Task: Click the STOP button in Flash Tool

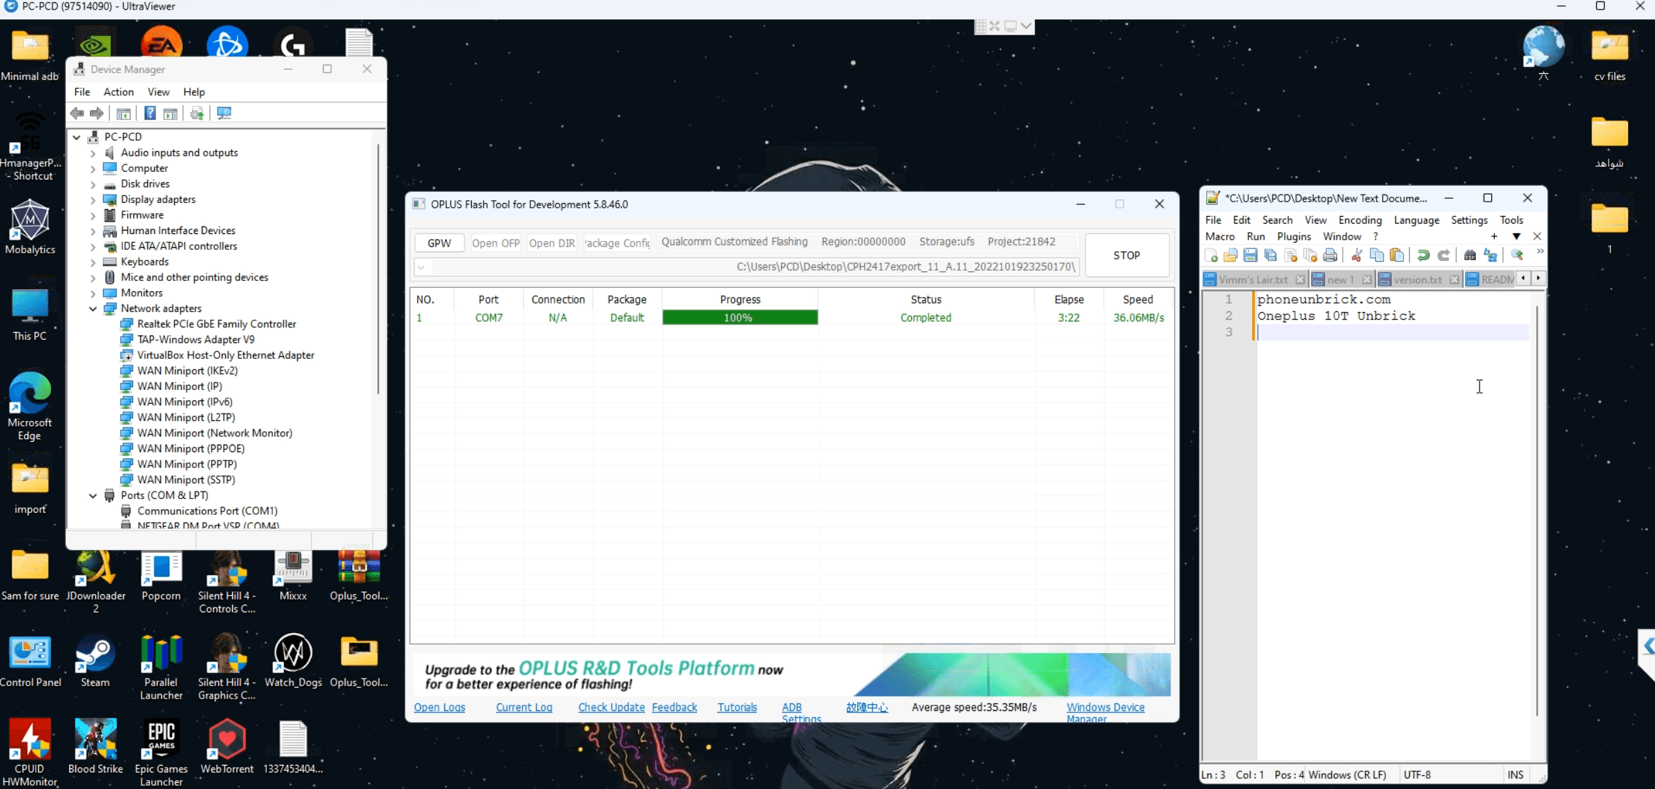Action: tap(1127, 255)
